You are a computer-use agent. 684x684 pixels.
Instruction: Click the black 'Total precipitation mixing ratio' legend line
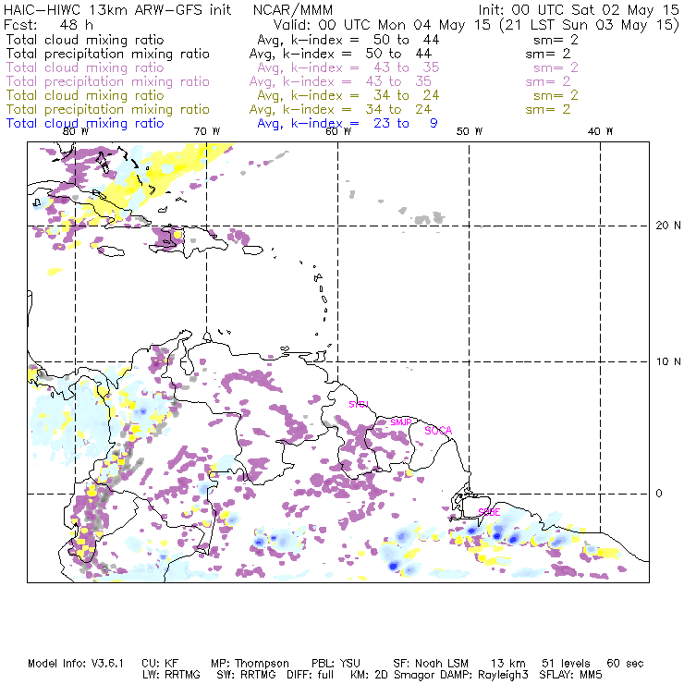[x=108, y=54]
